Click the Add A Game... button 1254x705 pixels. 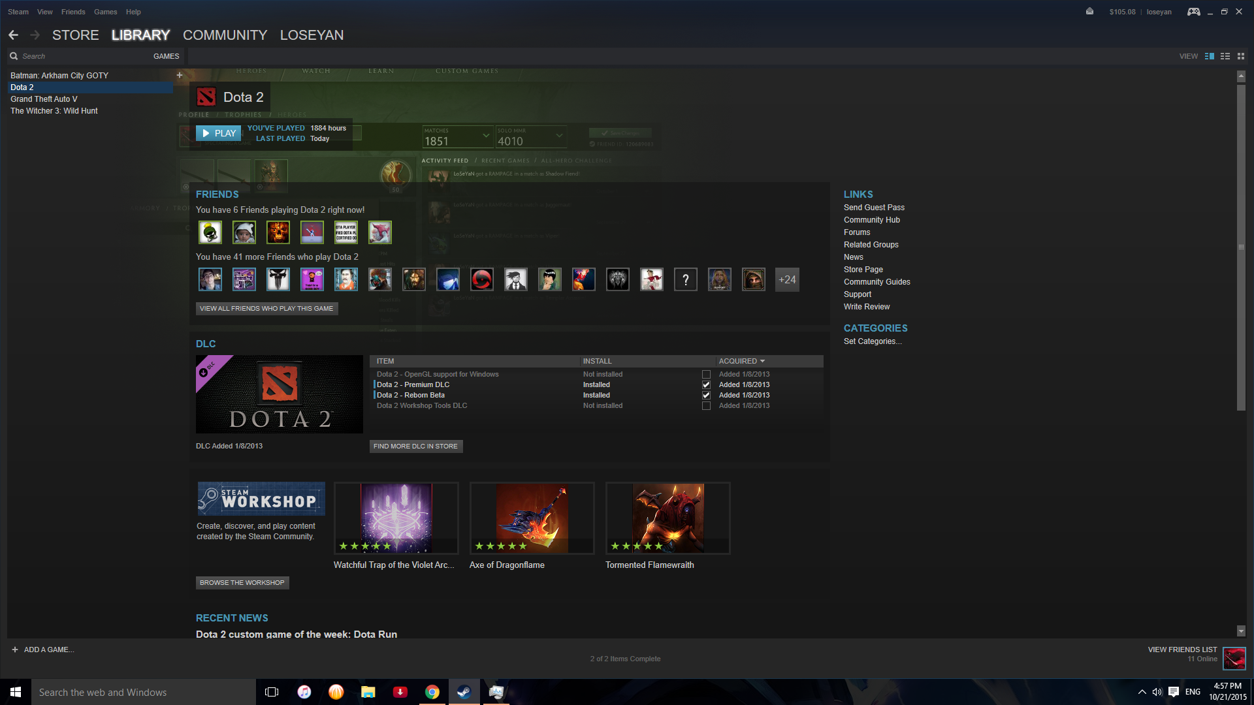(x=43, y=650)
